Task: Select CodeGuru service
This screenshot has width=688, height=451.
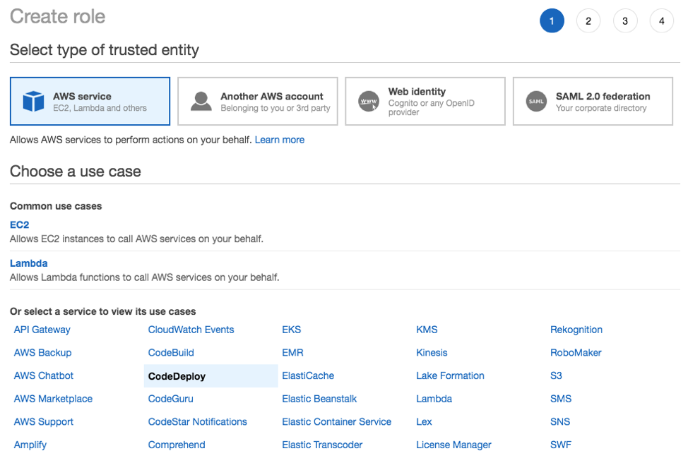Action: click(x=170, y=399)
